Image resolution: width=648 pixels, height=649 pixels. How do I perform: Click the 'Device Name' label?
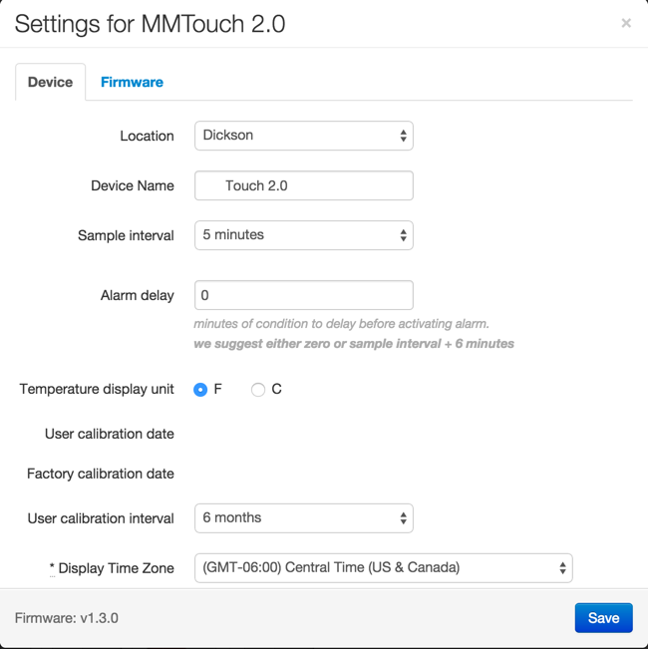click(133, 185)
